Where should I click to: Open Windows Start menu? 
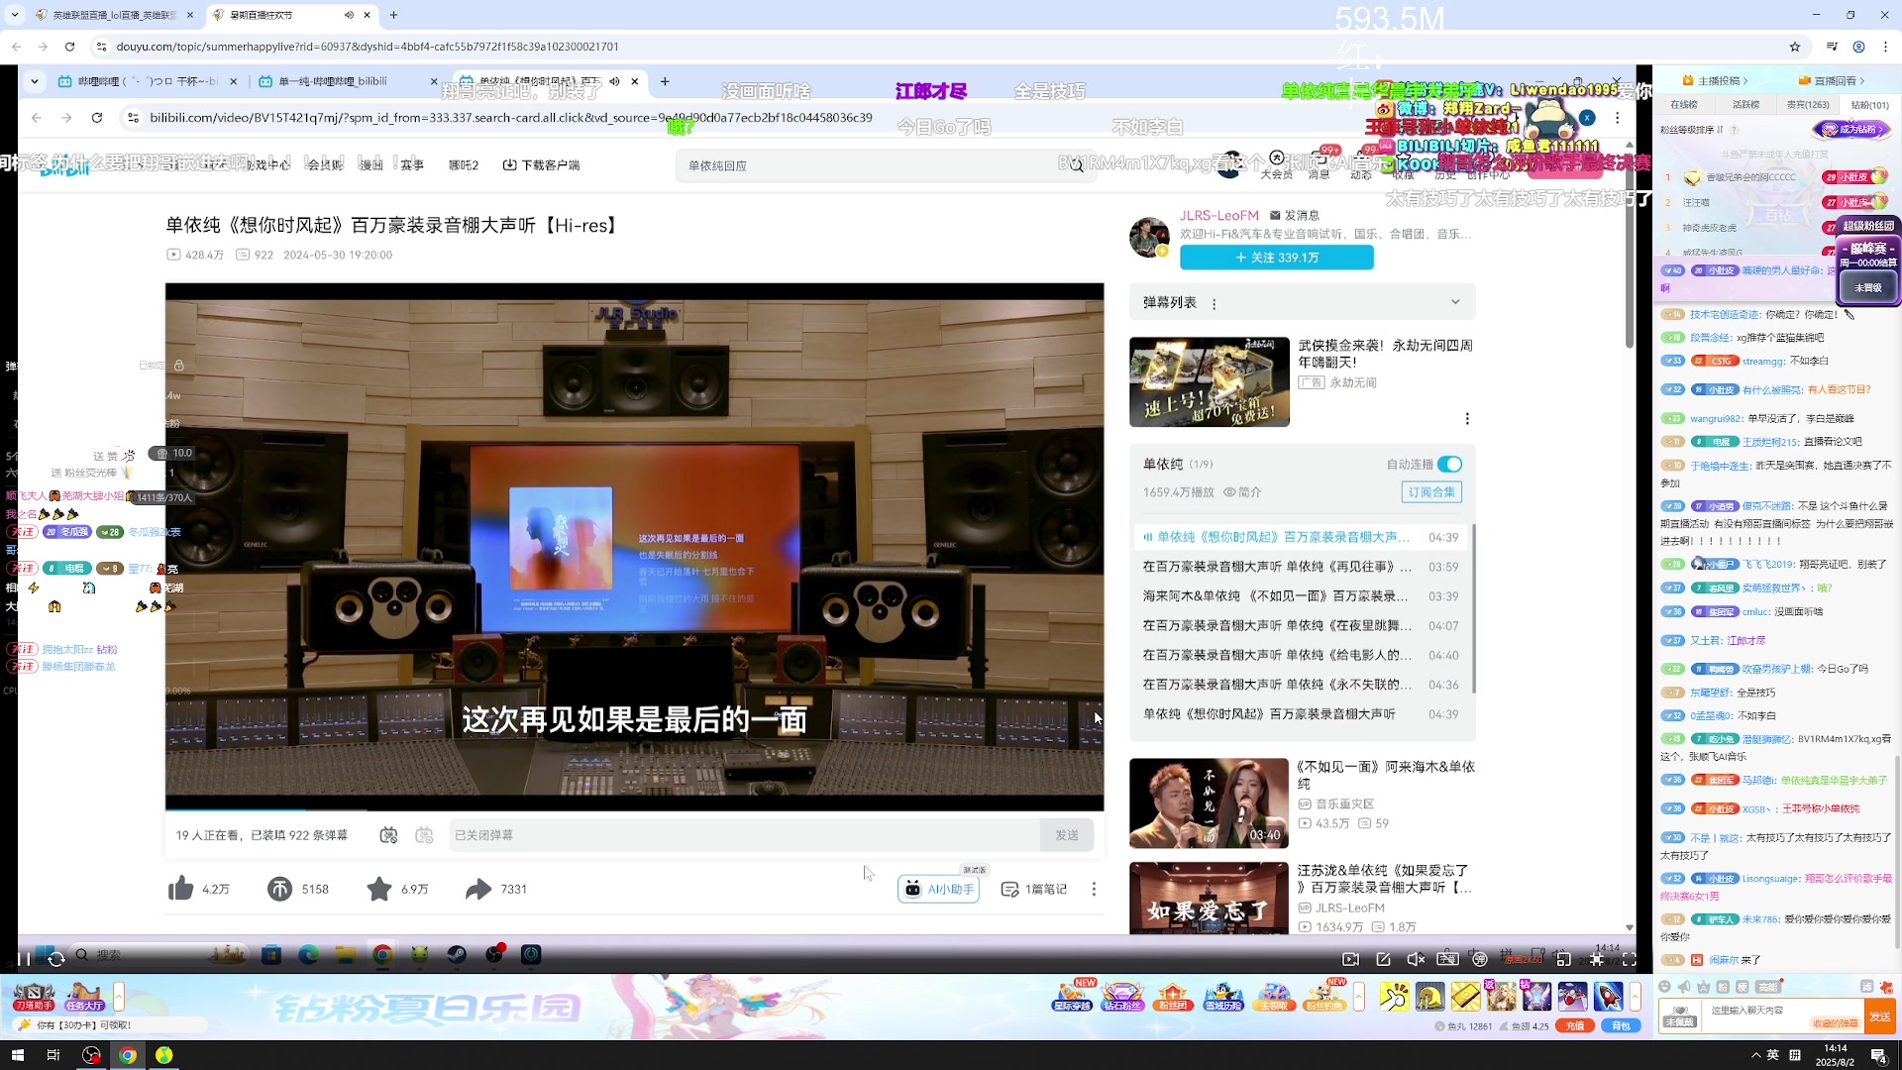pos(17,1055)
